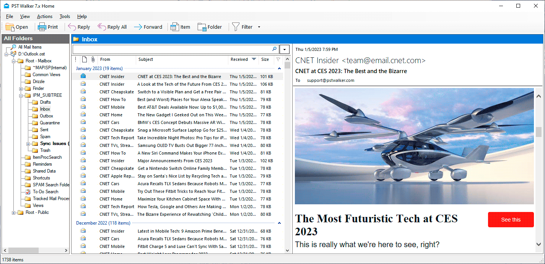Select the Common Views folder
This screenshot has height=264, width=545.
pos(46,75)
